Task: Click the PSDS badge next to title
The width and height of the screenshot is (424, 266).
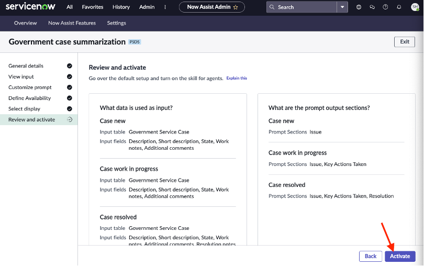Action: click(x=135, y=42)
